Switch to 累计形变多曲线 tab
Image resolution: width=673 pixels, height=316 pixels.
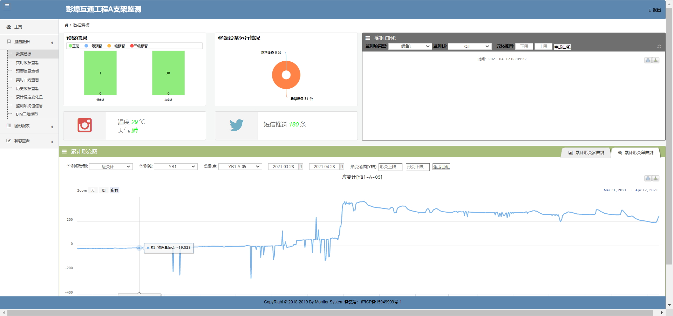pyautogui.click(x=586, y=153)
